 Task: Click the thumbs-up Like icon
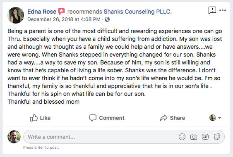point(34,118)
